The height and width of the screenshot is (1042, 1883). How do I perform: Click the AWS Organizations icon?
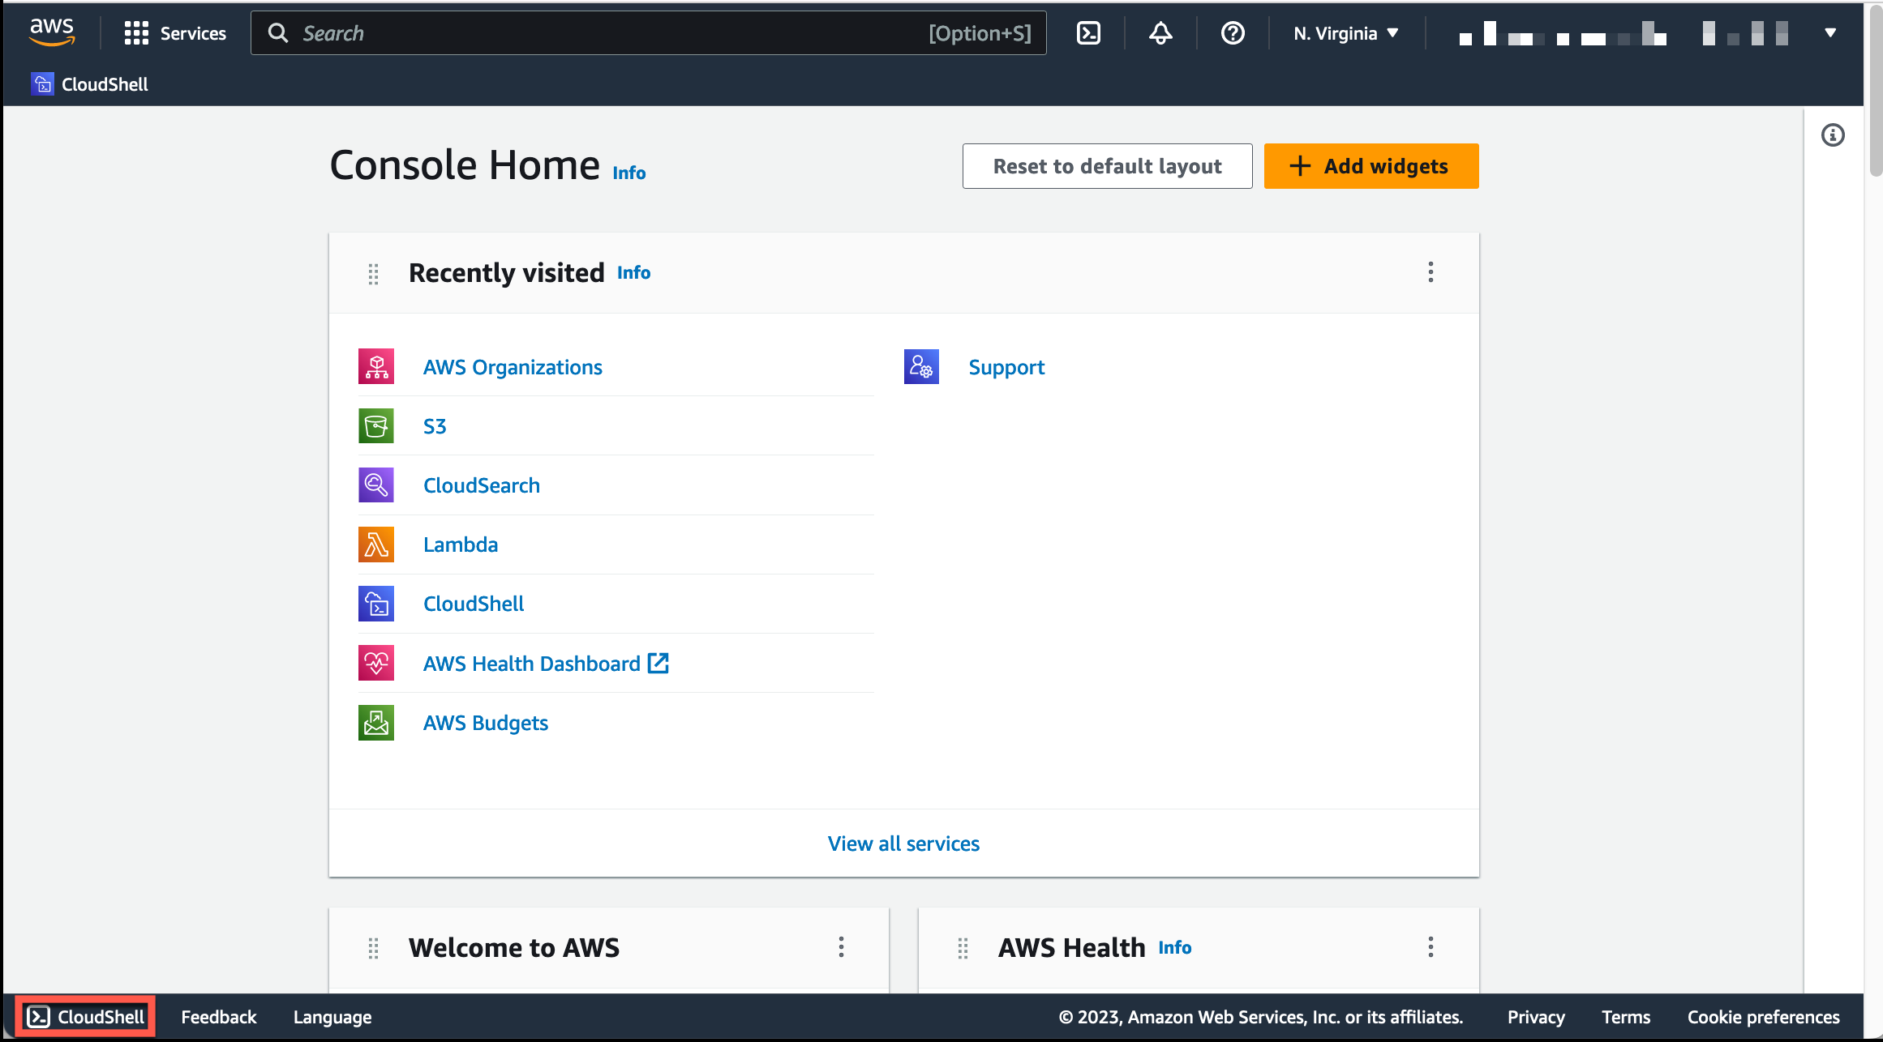376,365
